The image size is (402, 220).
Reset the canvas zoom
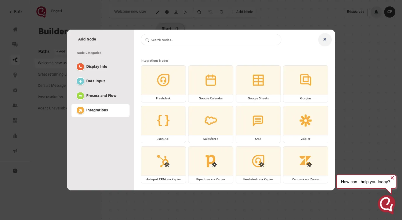click(210, 12)
